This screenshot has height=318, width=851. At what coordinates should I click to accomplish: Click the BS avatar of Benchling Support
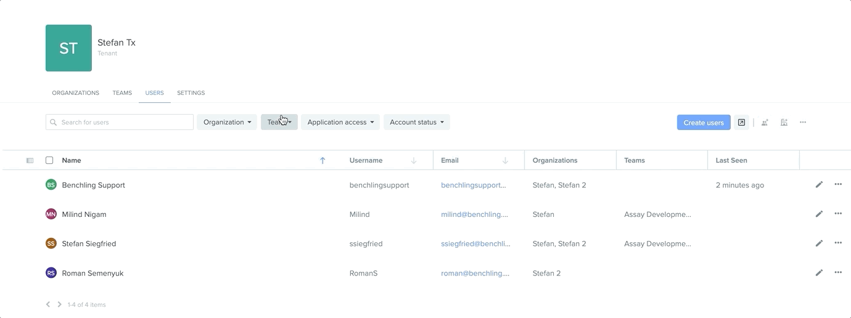click(51, 185)
